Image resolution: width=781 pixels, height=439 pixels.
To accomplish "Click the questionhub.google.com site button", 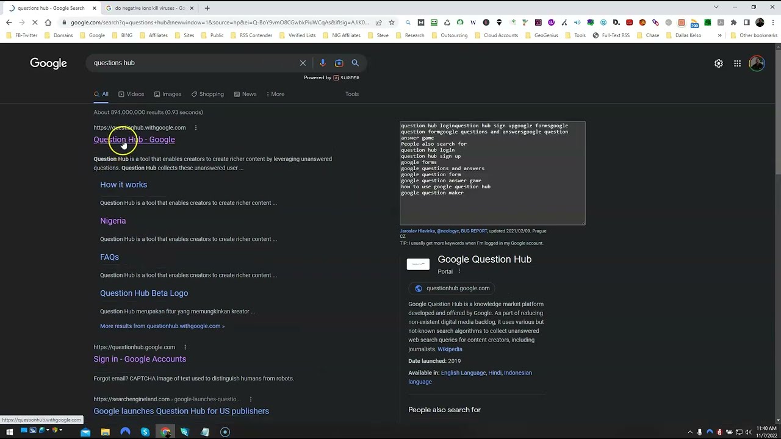I will (x=453, y=288).
